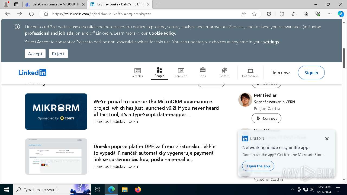
Task: Open the volume control
Action: click(x=312, y=190)
